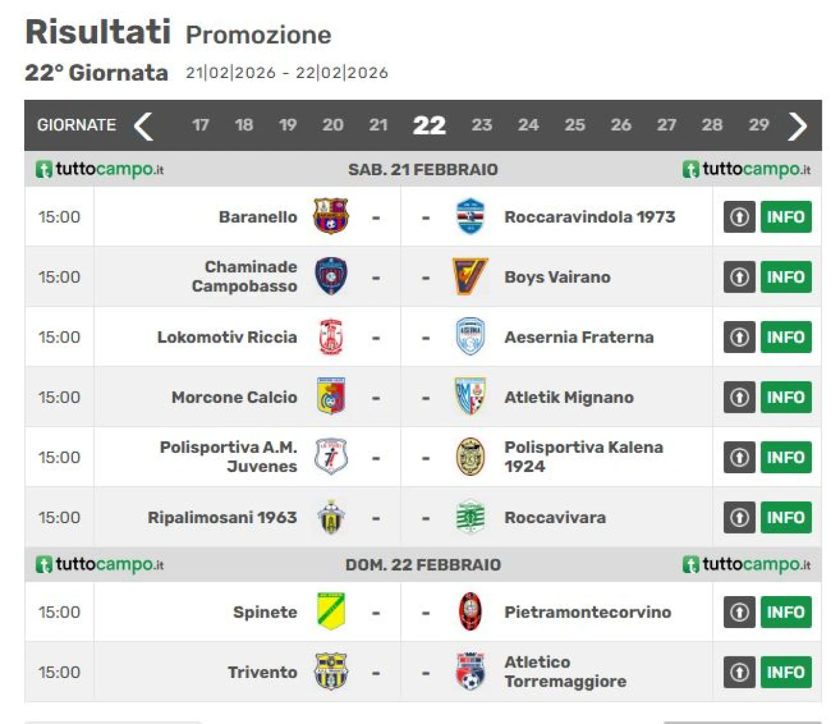Viewport: 840px width, 724px height.
Task: Open giornata 17 results
Action: click(201, 125)
